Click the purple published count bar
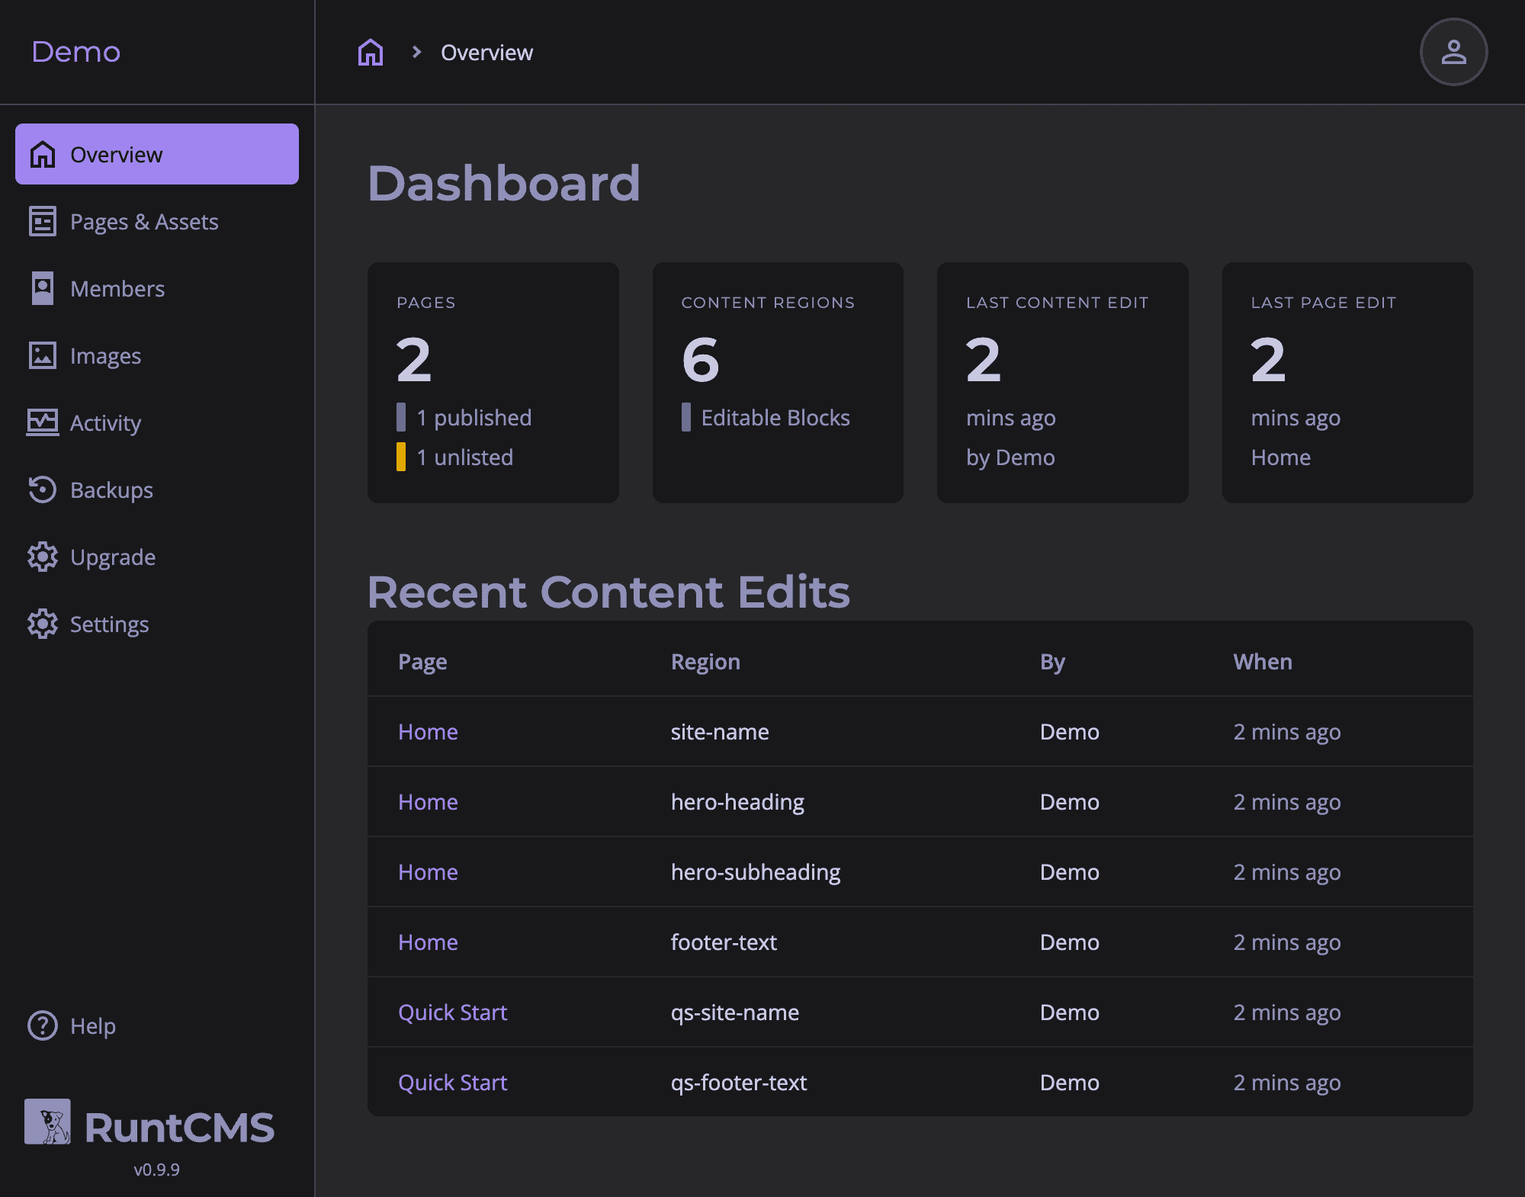 tap(403, 417)
